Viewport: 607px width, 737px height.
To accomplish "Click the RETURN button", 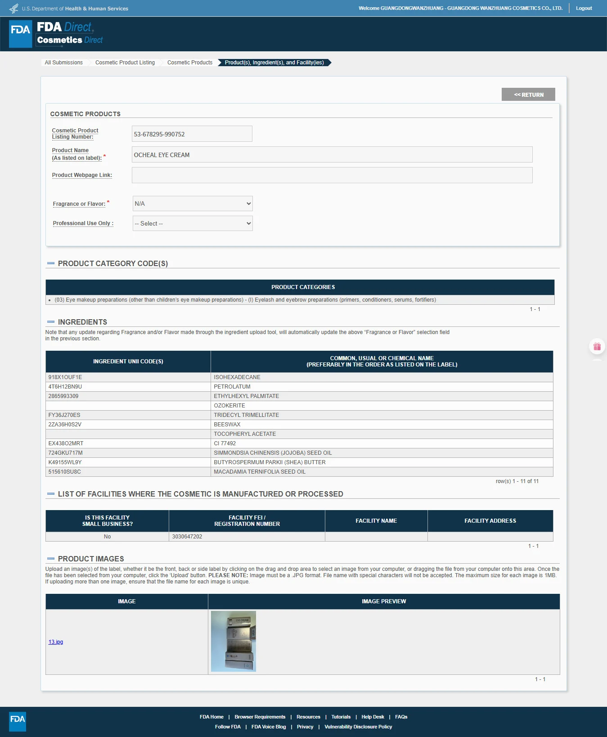I will [x=528, y=95].
